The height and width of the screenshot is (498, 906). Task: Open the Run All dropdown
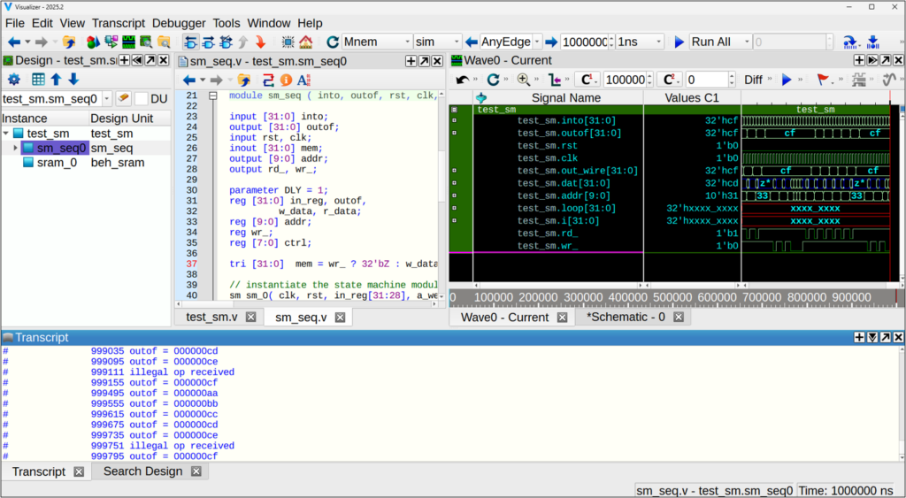pyautogui.click(x=720, y=42)
